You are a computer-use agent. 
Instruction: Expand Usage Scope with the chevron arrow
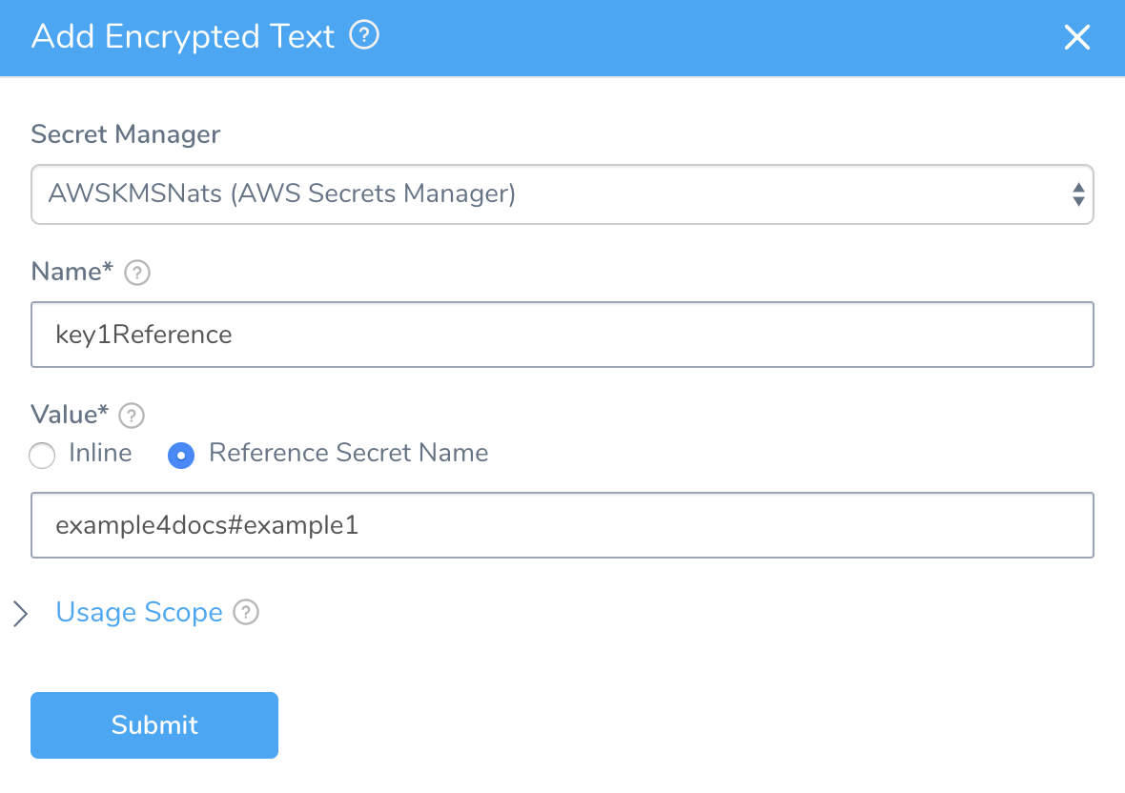(x=21, y=613)
